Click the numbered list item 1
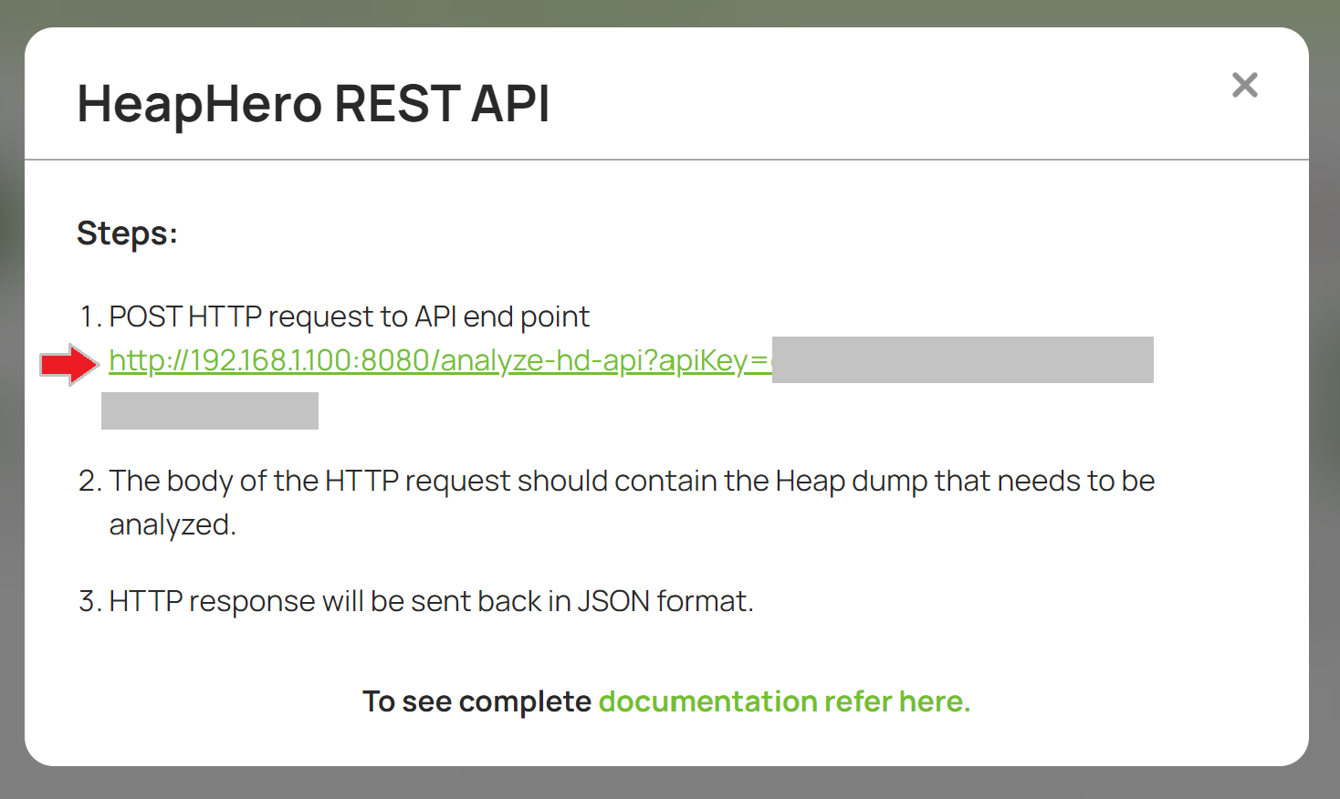Screen dimensions: 1340x799 [89, 316]
